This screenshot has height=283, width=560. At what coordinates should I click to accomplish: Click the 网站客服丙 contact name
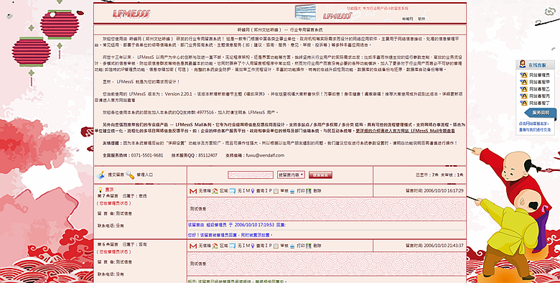(539, 96)
